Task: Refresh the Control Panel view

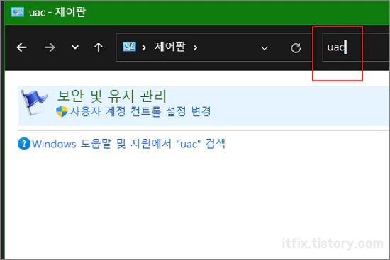Action: pos(296,48)
